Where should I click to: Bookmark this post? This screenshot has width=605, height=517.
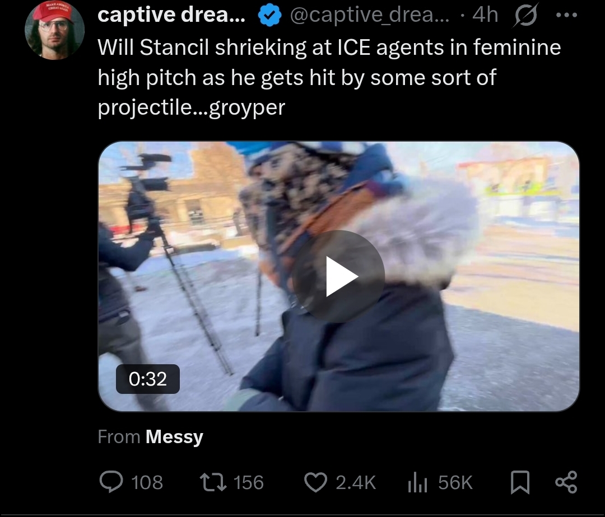pos(520,482)
